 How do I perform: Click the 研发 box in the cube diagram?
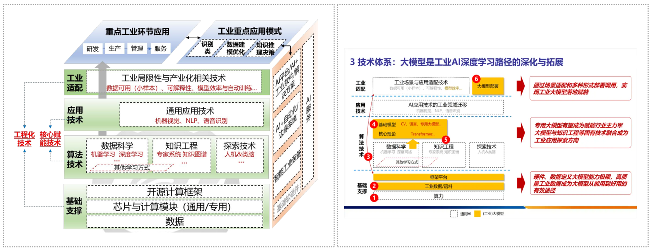(93, 49)
